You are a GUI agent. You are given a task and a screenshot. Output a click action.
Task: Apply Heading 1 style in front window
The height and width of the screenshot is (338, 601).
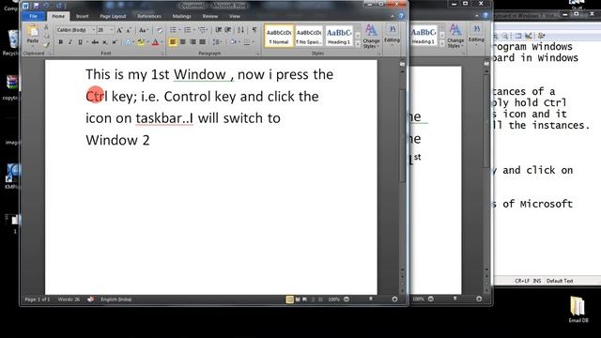[x=339, y=37]
